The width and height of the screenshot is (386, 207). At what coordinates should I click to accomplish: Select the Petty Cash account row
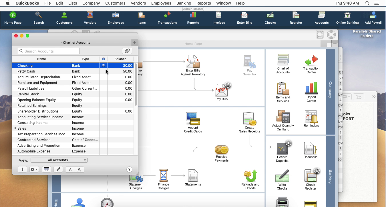(73, 71)
